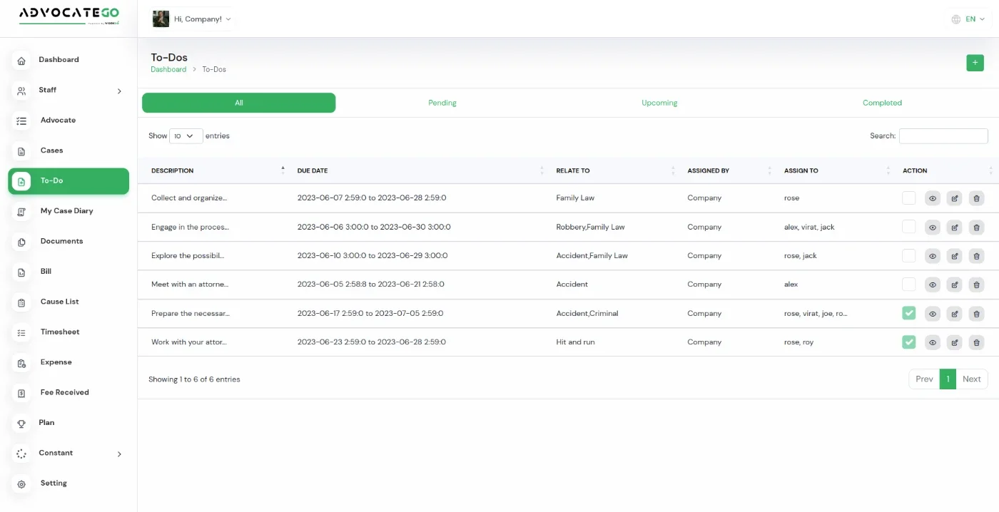Image resolution: width=999 pixels, height=512 pixels.
Task: Click 'alex, virat, jack' assignee cell
Action: tap(809, 227)
